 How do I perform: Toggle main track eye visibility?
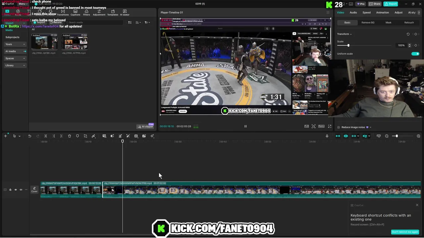[x=16, y=190]
